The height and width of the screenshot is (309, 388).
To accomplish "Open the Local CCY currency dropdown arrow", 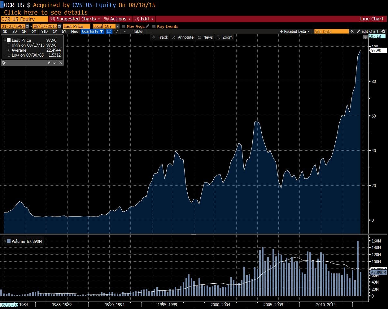I will [x=118, y=27].
